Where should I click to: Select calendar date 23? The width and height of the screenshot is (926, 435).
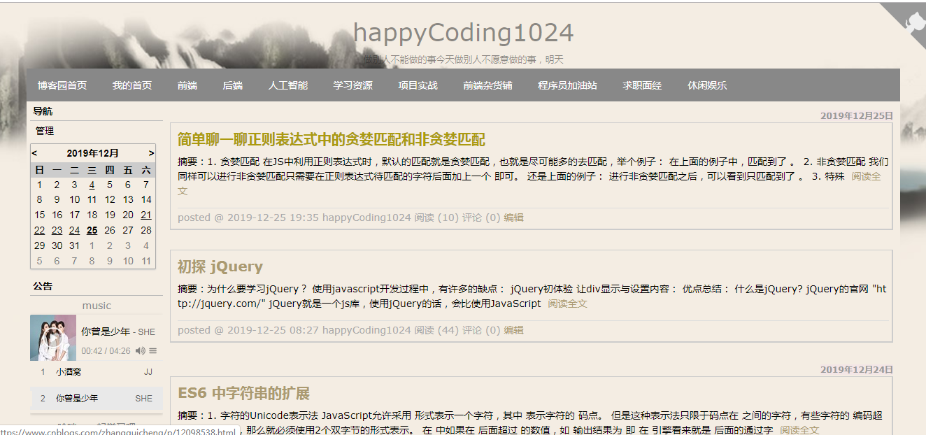coord(57,230)
